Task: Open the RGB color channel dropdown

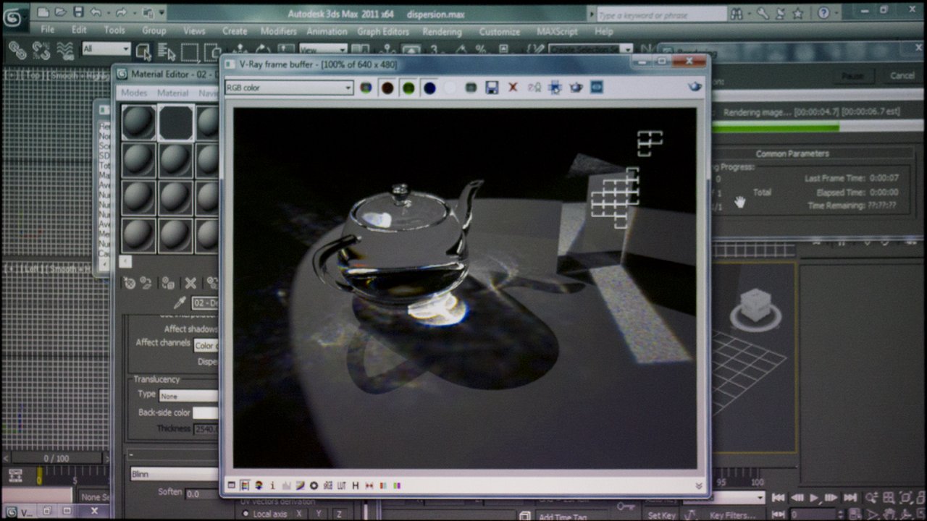Action: [x=289, y=88]
